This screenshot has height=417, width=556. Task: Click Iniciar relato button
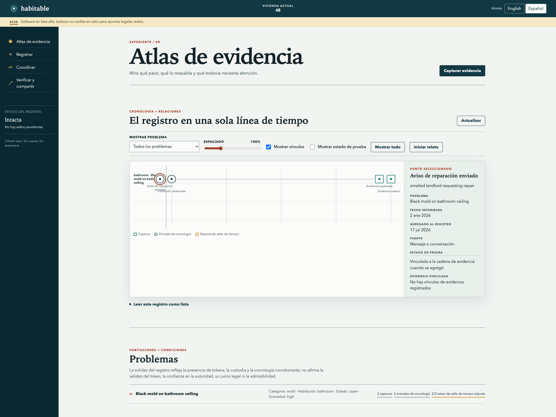pyautogui.click(x=426, y=147)
